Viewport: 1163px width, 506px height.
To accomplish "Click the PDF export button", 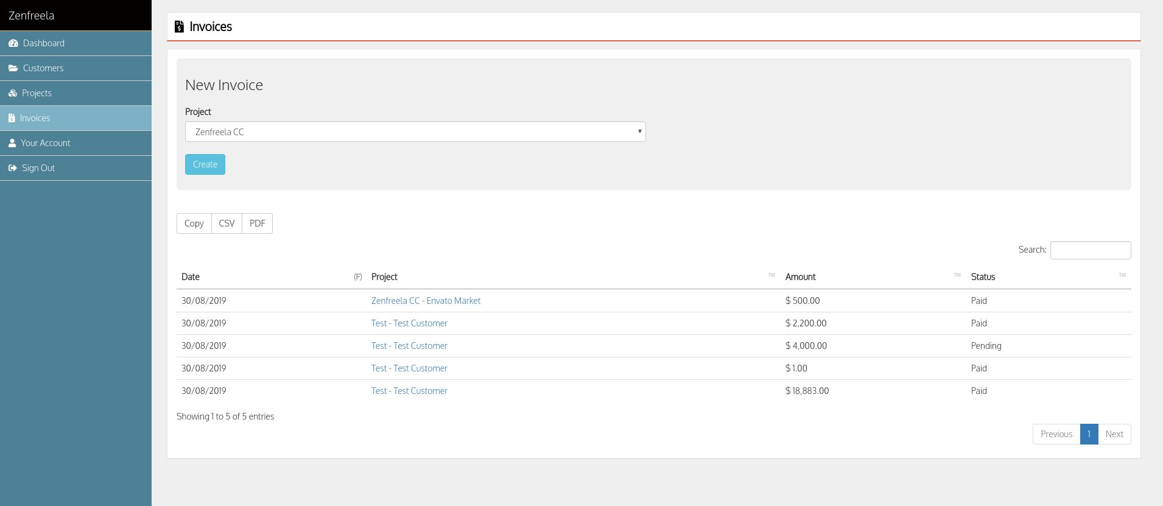I will pos(257,223).
